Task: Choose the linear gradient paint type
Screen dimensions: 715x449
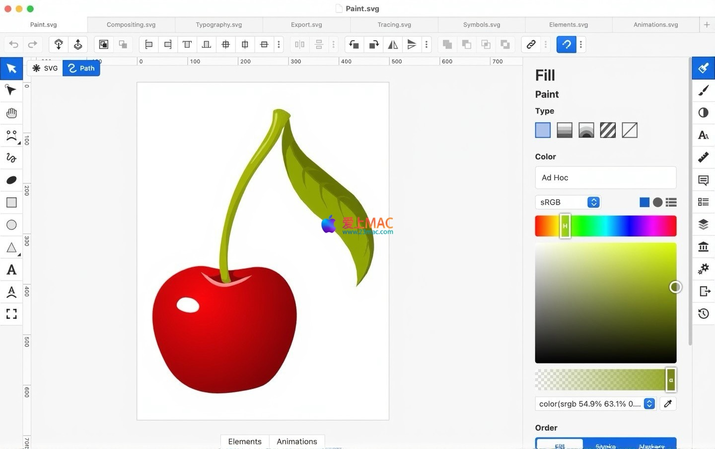Action: (565, 130)
